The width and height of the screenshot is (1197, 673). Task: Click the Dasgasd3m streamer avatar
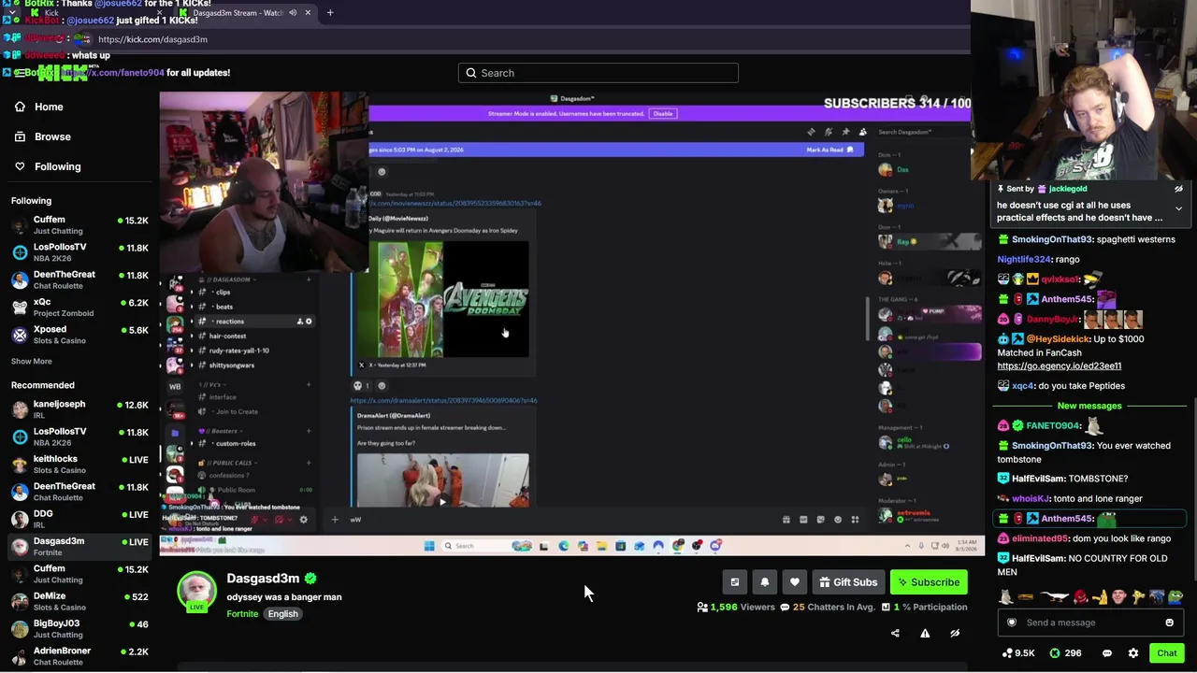point(196,591)
